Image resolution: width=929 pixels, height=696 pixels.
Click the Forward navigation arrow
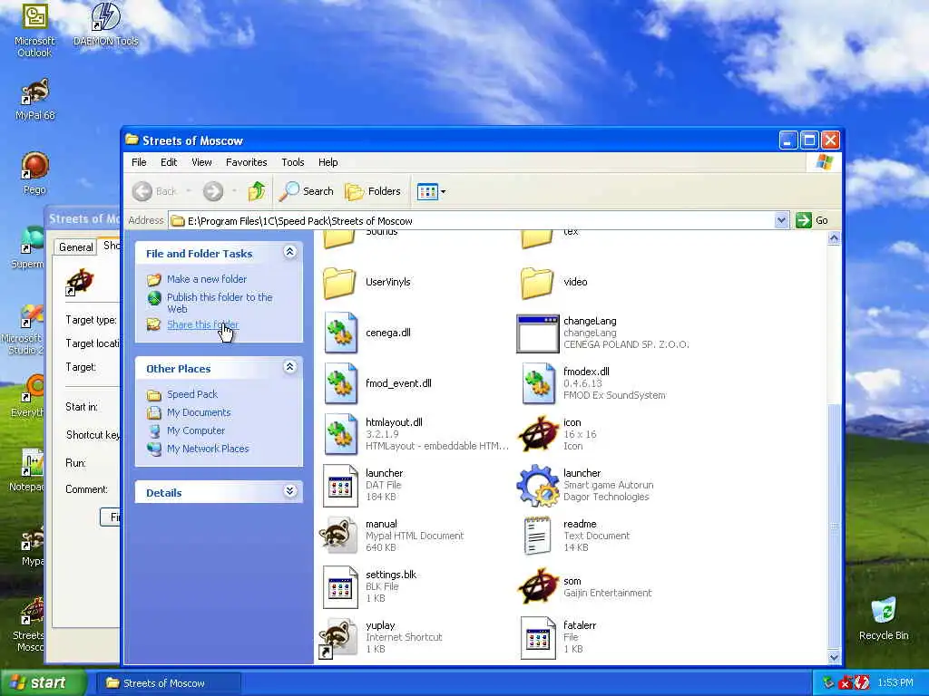pyautogui.click(x=213, y=191)
